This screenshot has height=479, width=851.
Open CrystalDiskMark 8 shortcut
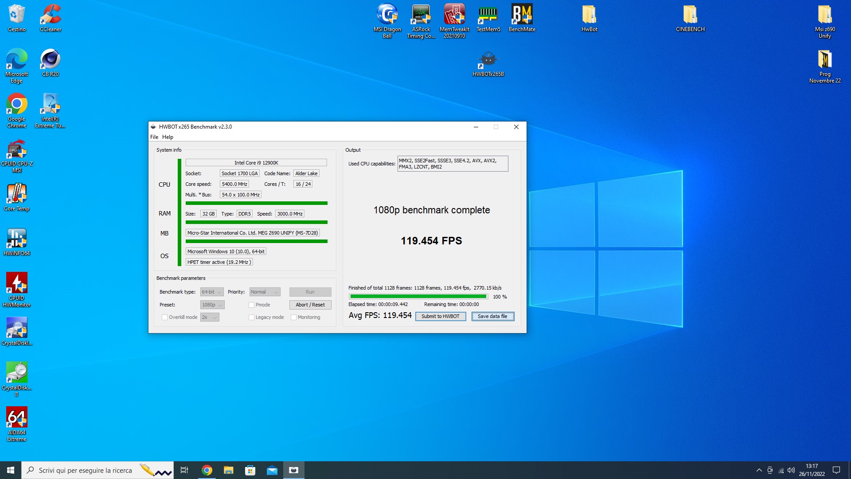pos(17,379)
